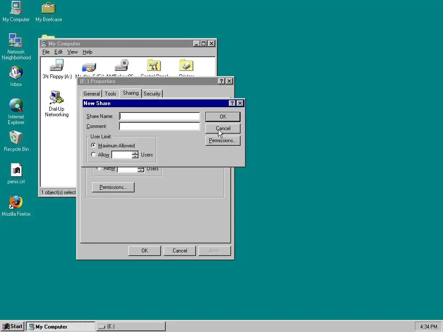Close the New Share dialog
This screenshot has height=332, width=443.
point(240,103)
